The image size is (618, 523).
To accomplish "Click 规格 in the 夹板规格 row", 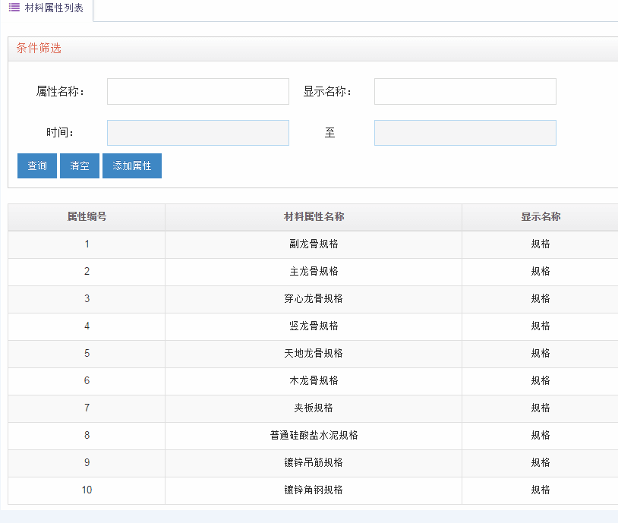I will pyautogui.click(x=541, y=408).
